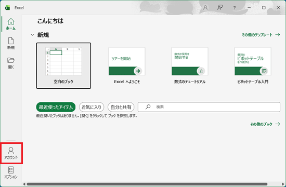This screenshot has height=187, width=286.
Task: Close the Excel window
Action: [278, 8]
